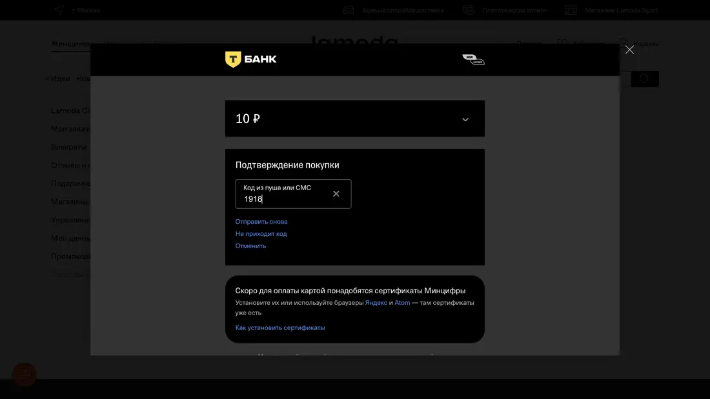710x399 pixels.
Task: Click the pay-later card icon in the top bar
Action: point(469,10)
